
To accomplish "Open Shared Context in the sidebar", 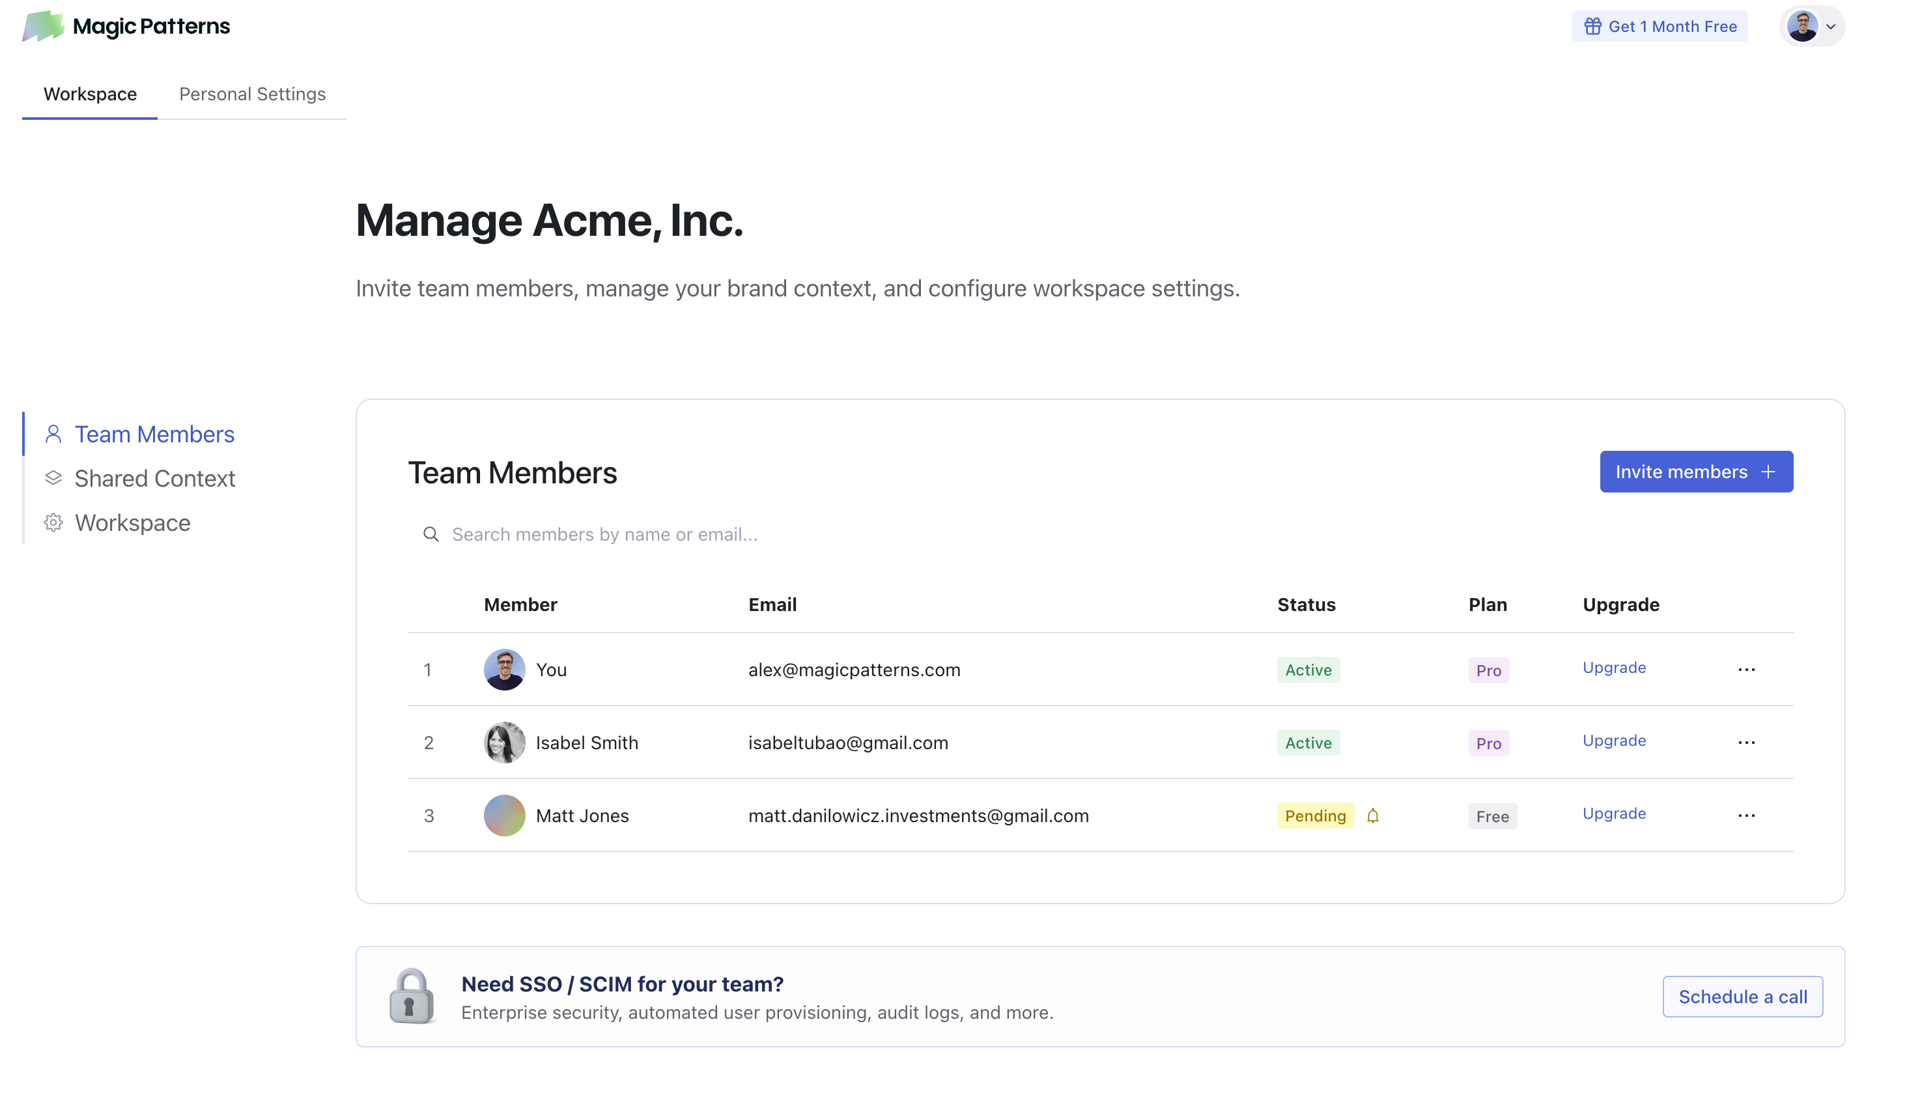I will pyautogui.click(x=154, y=478).
